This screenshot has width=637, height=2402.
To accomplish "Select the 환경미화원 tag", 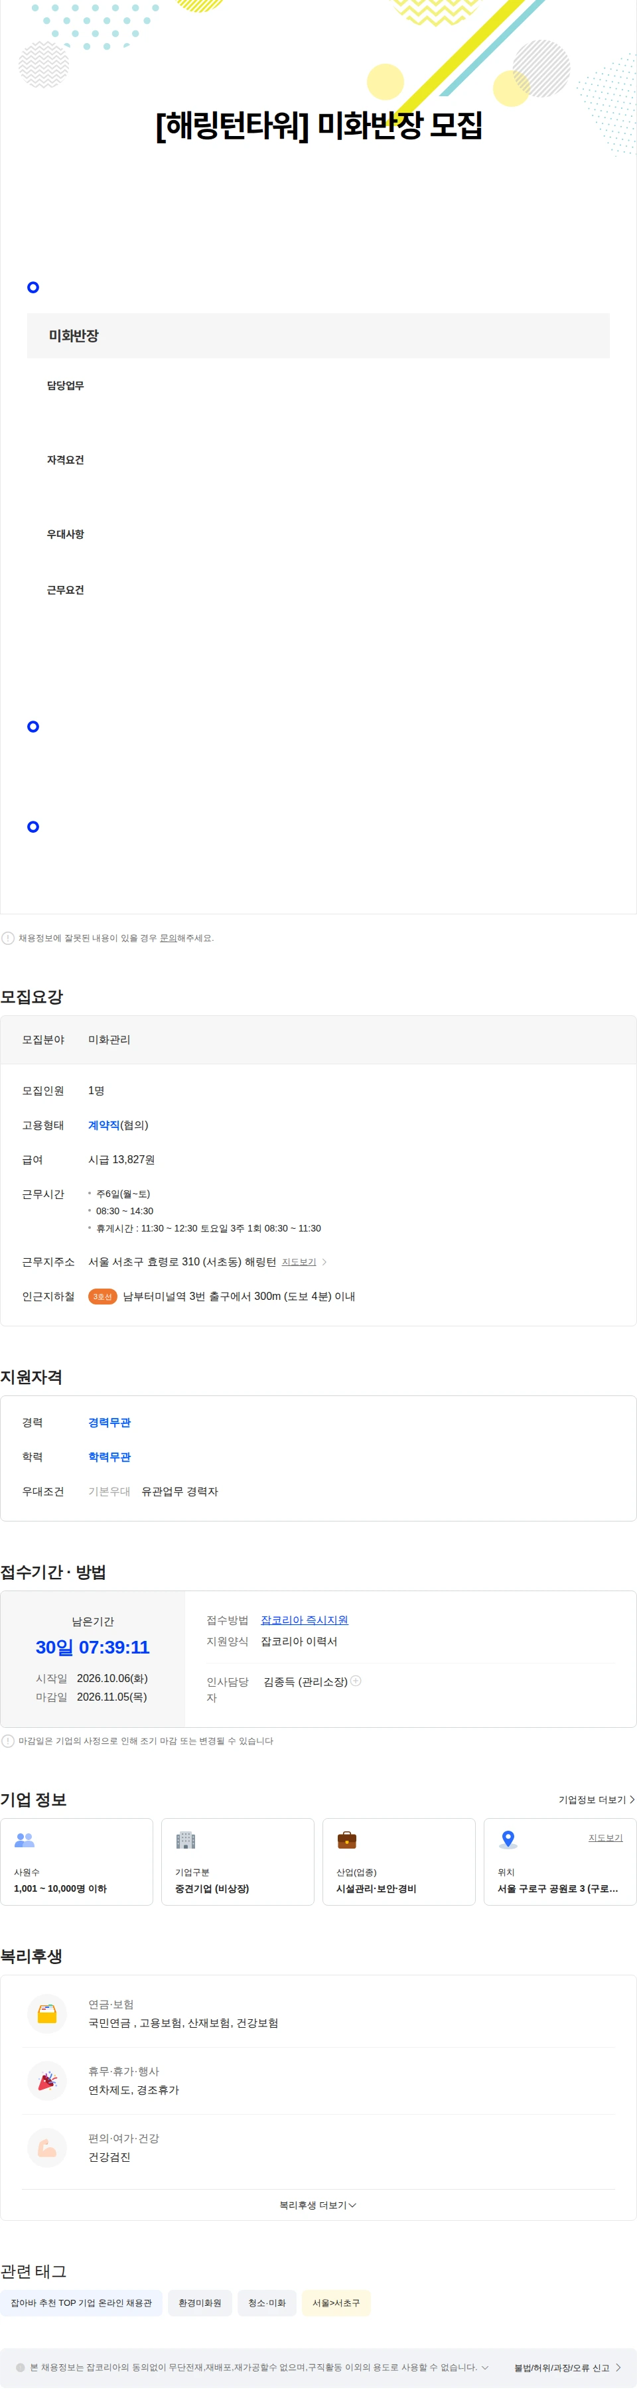I will click(x=200, y=2303).
